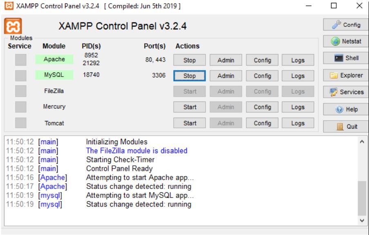Image resolution: width=369 pixels, height=235 pixels.
Task: Open the Windows Services icon button
Action: tap(346, 92)
